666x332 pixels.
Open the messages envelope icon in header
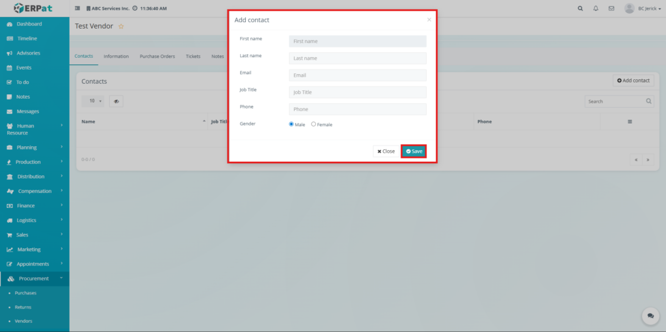click(x=611, y=8)
